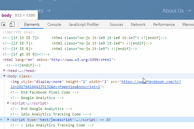Click the About Us page link
This screenshot has height=129, width=194.
173,11
